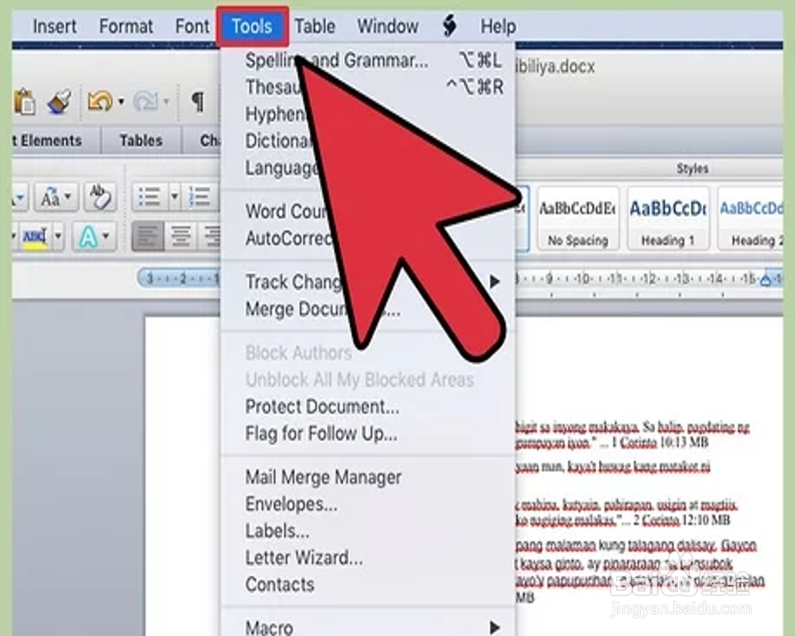This screenshot has height=636, width=795.
Task: Open the Undo history dropdown arrow
Action: coord(121,102)
